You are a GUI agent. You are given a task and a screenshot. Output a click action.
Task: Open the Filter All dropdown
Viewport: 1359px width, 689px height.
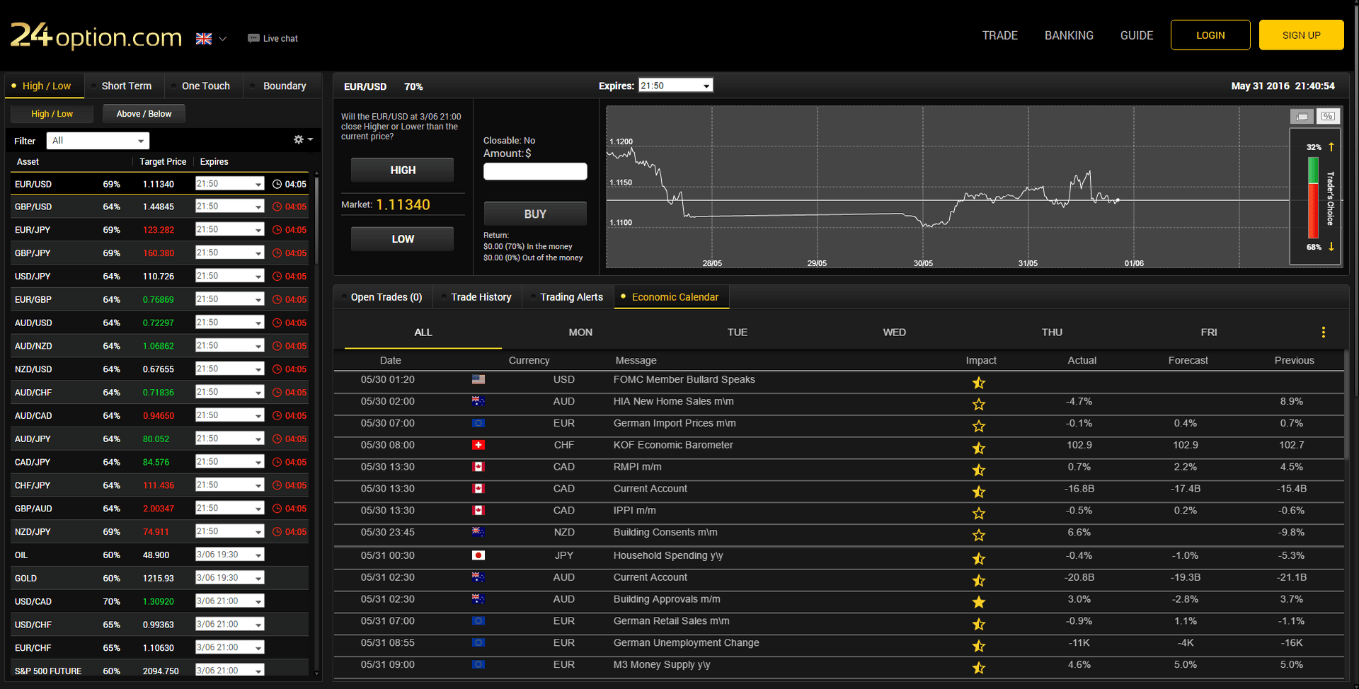98,141
